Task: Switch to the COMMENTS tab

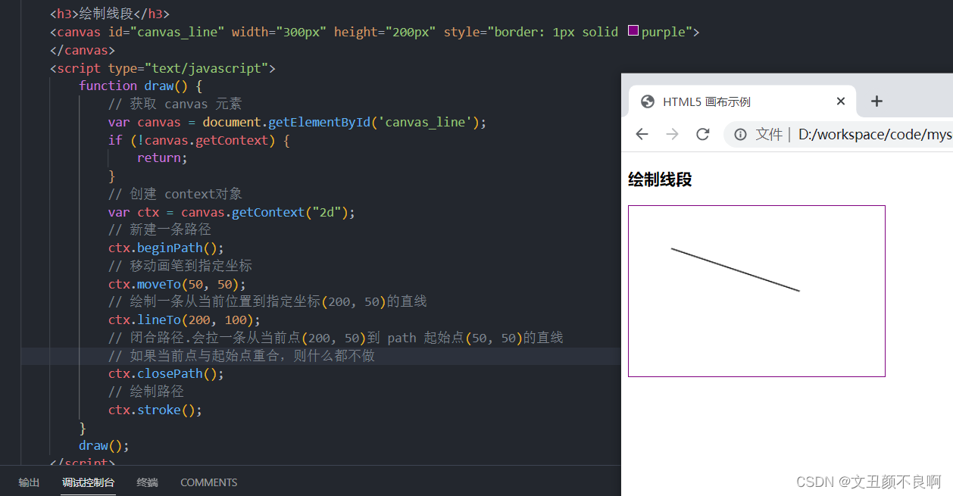Action: (x=208, y=482)
